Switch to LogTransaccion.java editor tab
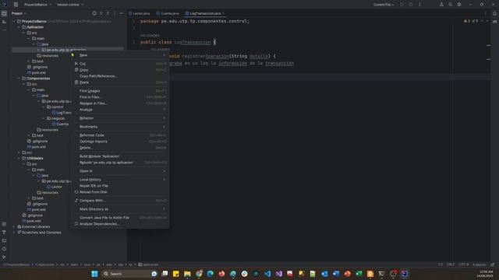 point(205,13)
